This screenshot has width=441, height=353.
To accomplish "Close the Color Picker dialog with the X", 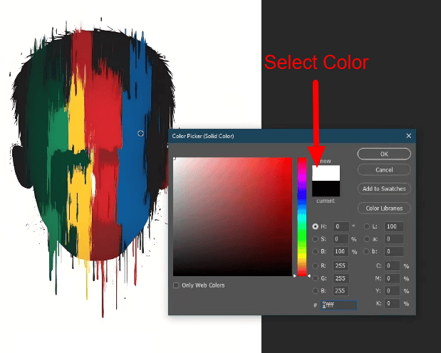I will click(408, 136).
